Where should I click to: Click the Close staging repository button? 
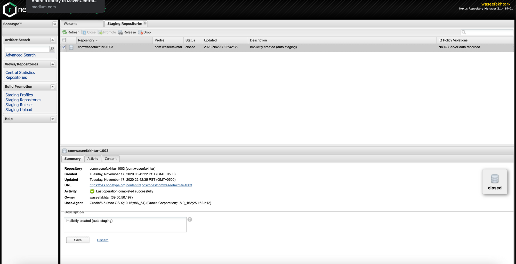pos(88,32)
